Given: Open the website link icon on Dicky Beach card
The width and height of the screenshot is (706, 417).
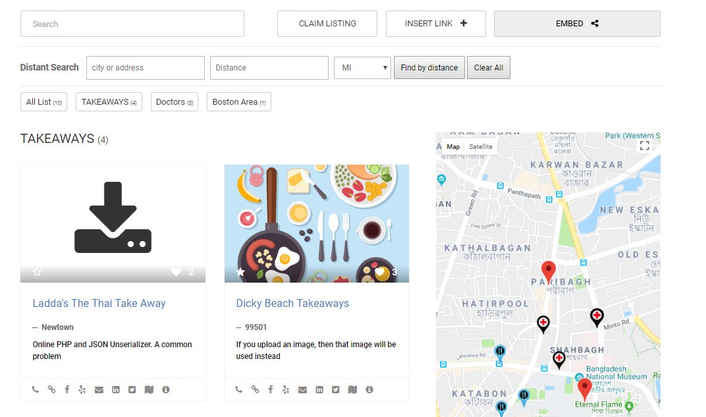Looking at the screenshot, I should [256, 389].
